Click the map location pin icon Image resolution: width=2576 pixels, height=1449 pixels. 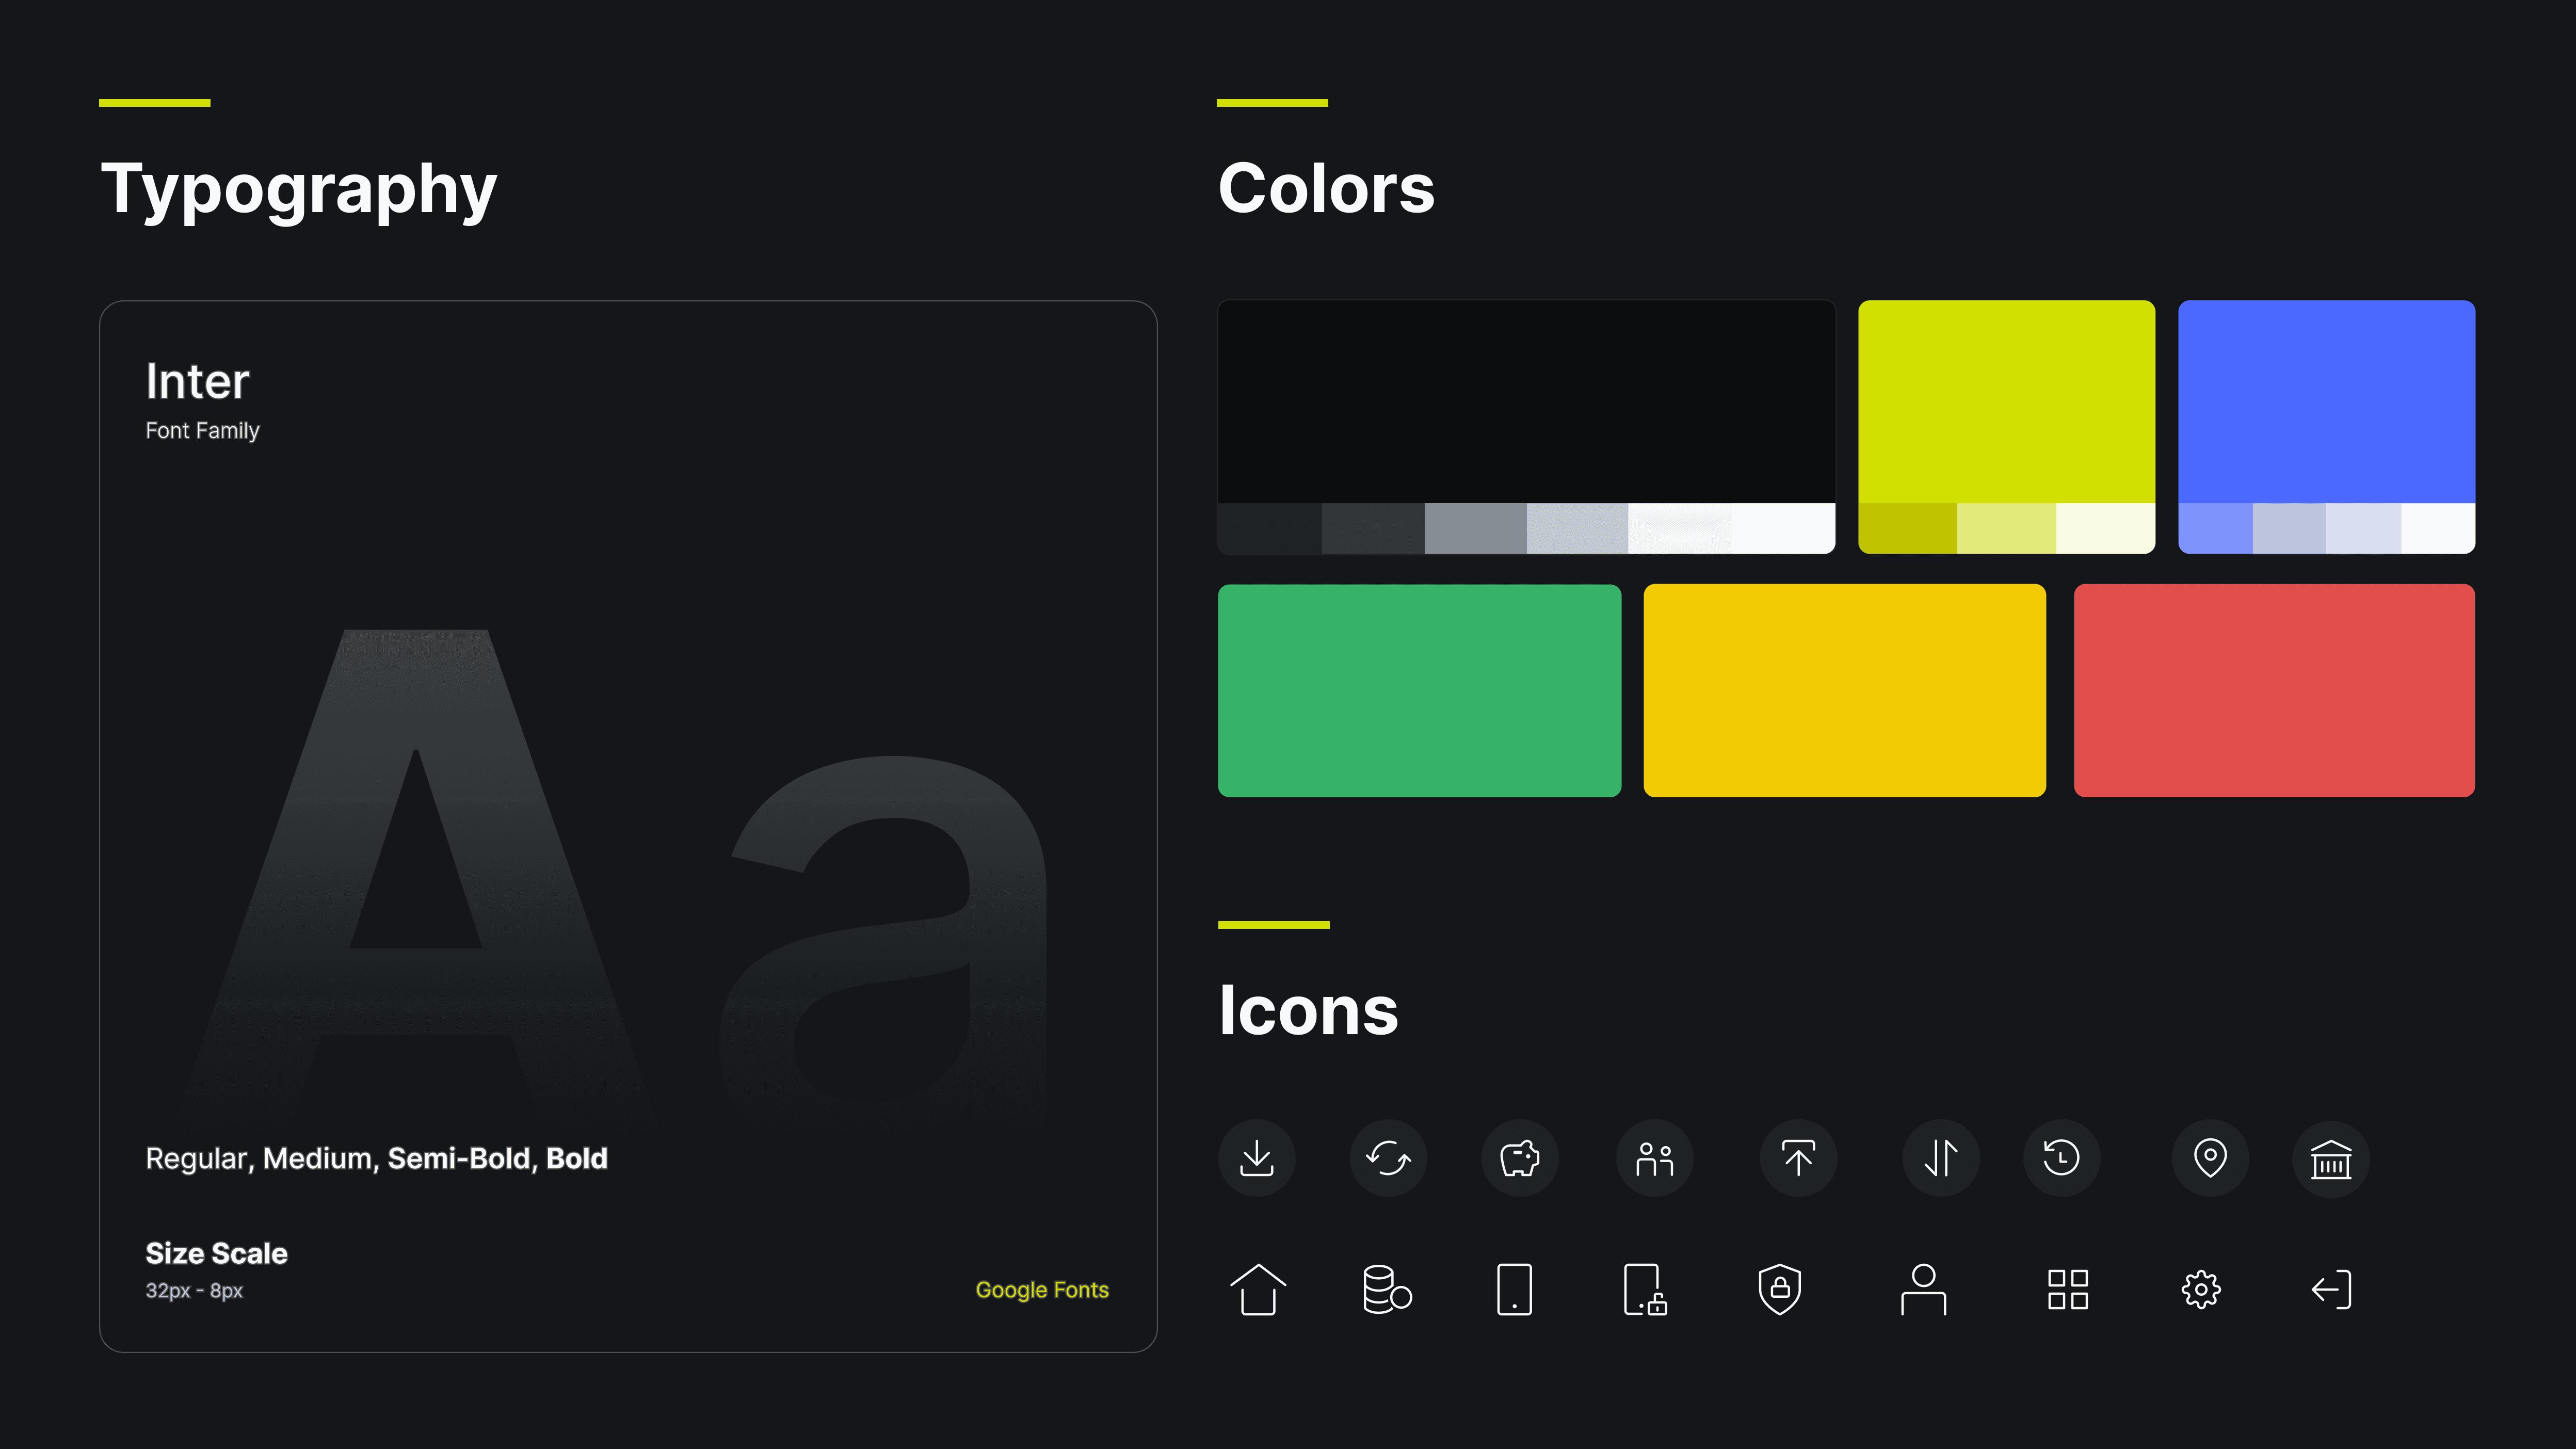pos(2210,1158)
